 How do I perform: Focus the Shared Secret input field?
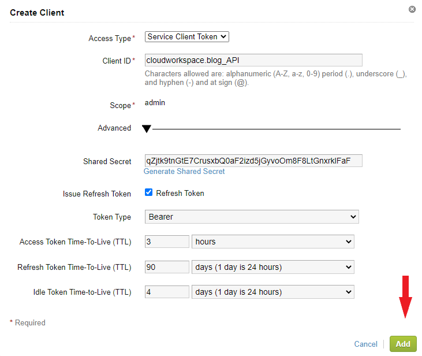pos(253,161)
